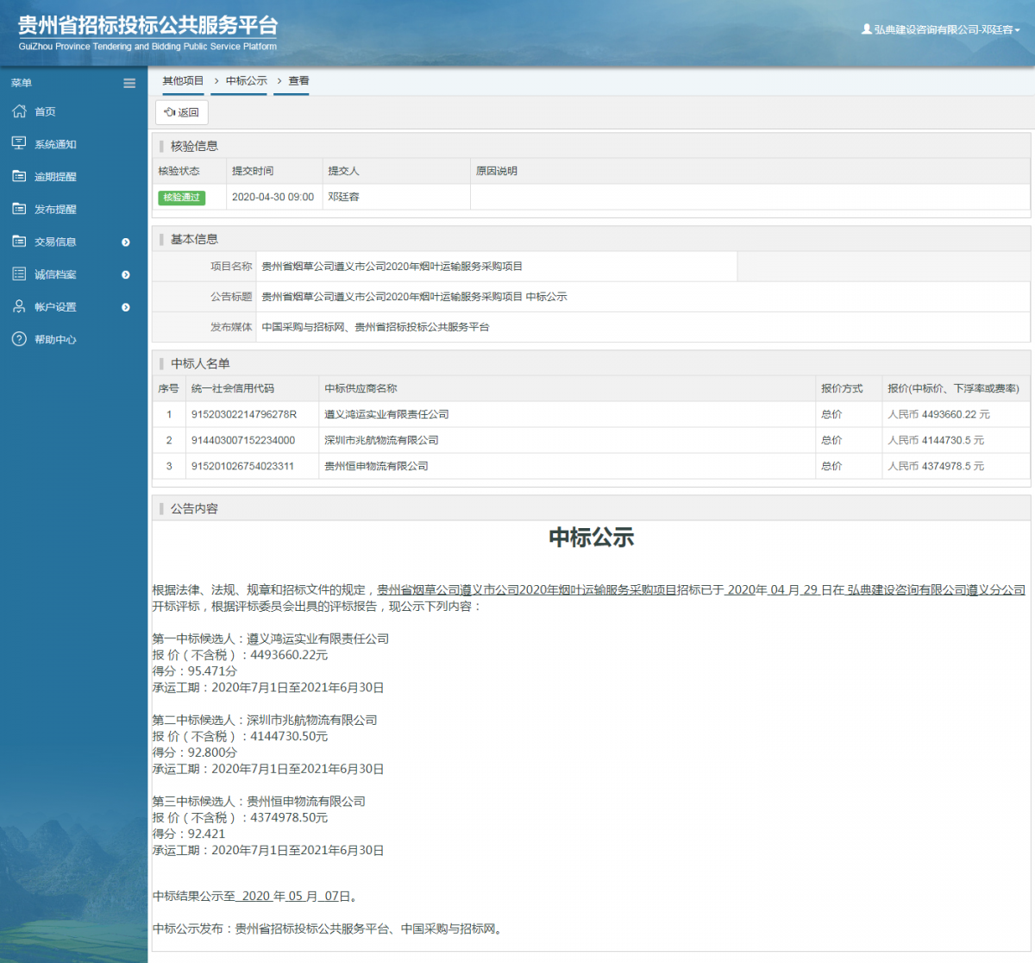Image resolution: width=1035 pixels, height=963 pixels.
Task: Click the 核验通过 status badge
Action: click(x=181, y=198)
